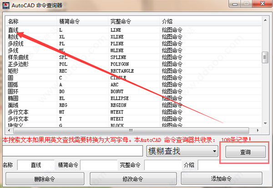Sort by the 完整命令 column header
The image size is (273, 188).
click(133, 21)
